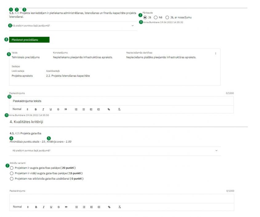Increase indent in KJ5 comment editor toolbar

[99, 207]
